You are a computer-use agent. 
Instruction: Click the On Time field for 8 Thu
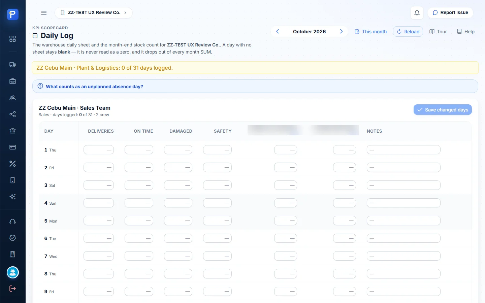(139, 274)
